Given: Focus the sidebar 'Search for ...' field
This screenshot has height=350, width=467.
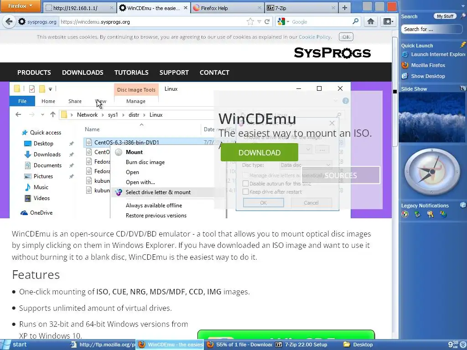Looking at the screenshot, I should (x=431, y=29).
